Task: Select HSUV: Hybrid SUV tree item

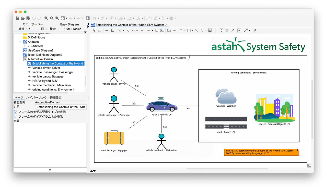Action: tap(45, 81)
